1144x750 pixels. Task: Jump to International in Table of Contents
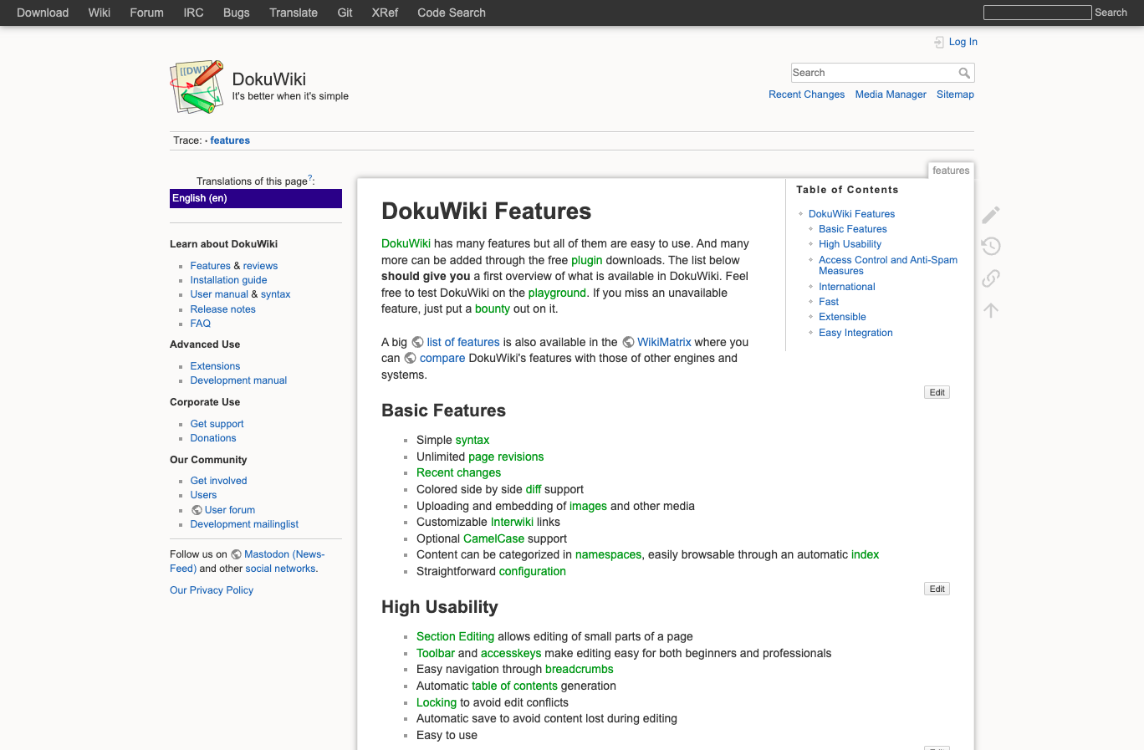point(846,287)
